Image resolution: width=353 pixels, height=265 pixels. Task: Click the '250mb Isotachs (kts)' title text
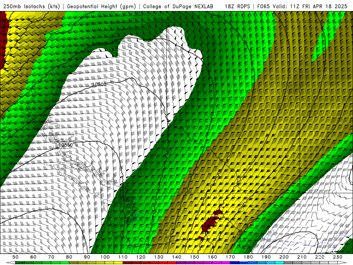pos(31,7)
